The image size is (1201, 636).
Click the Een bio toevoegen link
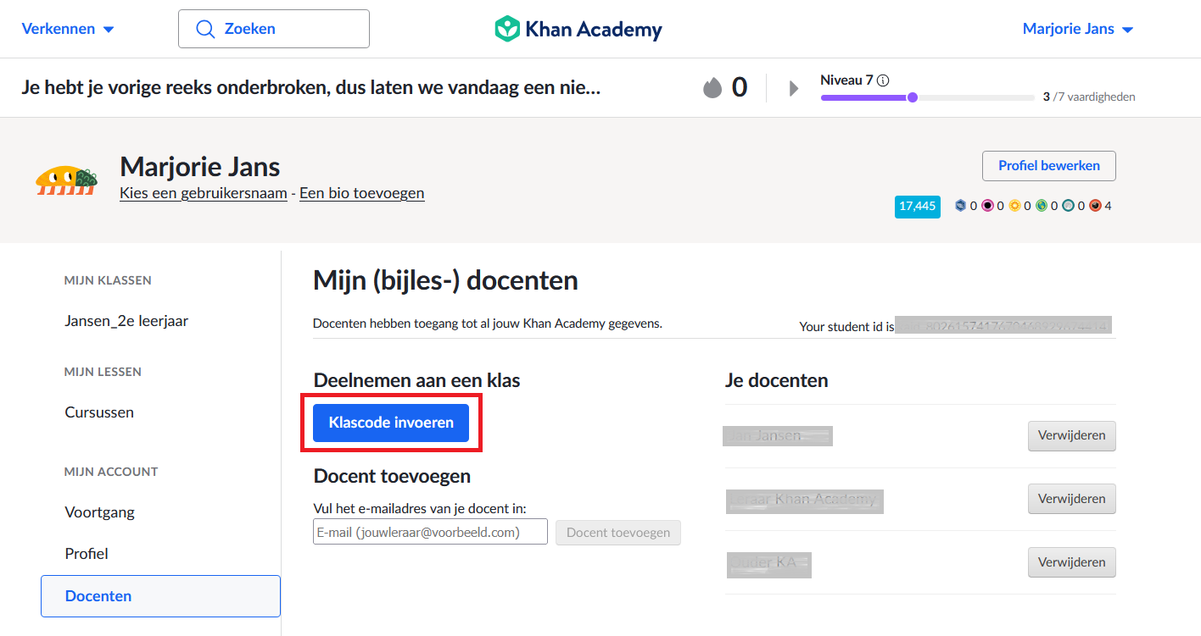coord(362,193)
